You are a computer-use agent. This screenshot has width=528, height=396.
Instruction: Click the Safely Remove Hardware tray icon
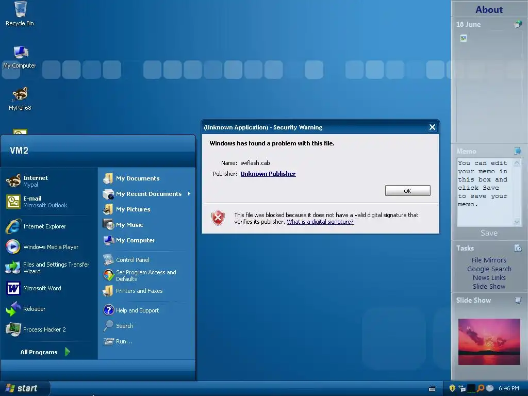[x=462, y=389]
